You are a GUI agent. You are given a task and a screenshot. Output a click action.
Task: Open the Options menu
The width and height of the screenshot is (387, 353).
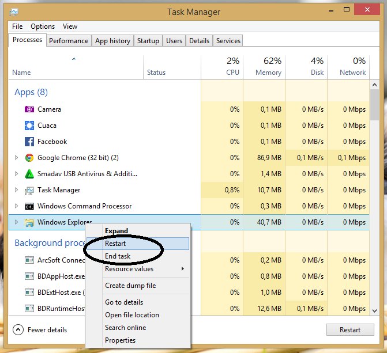point(43,26)
